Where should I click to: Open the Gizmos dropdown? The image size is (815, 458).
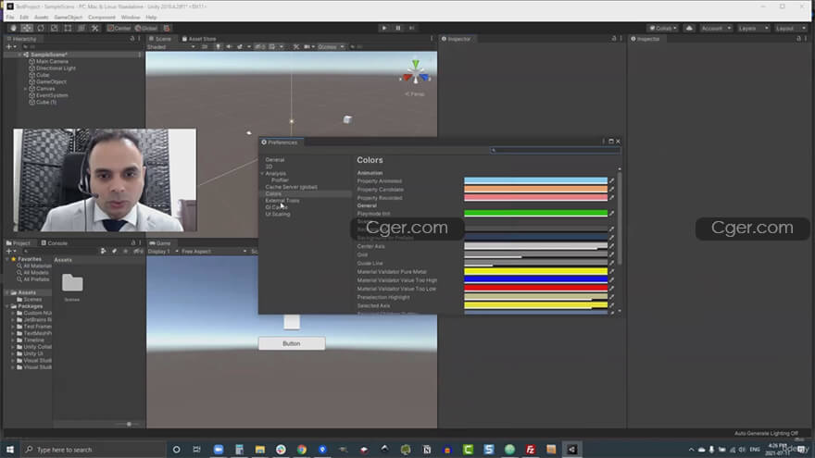click(331, 47)
